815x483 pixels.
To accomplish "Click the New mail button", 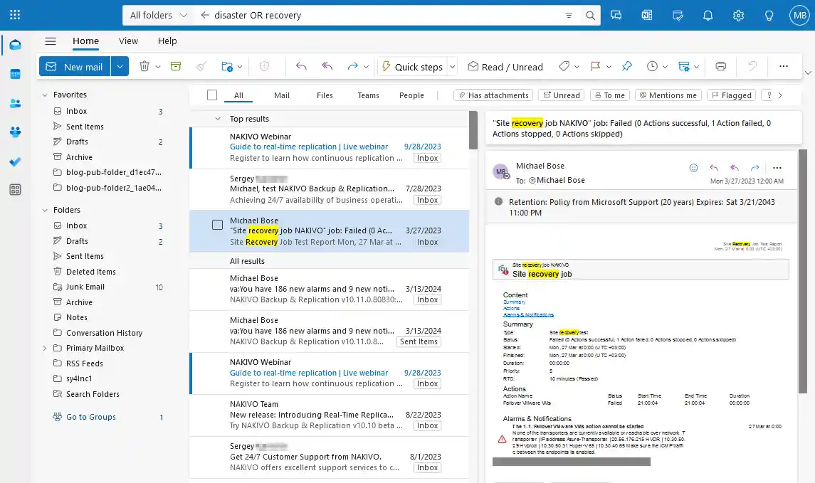I will (x=74, y=66).
